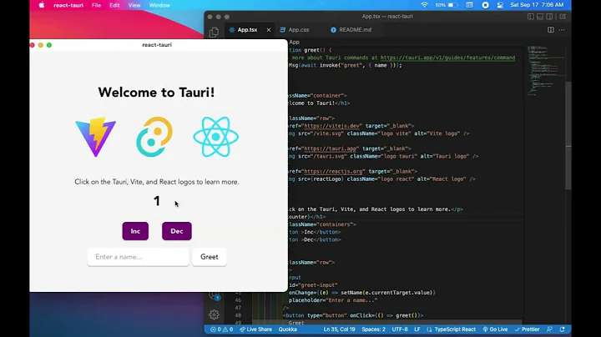Open the notifications bell in status bar
This screenshot has width=601, height=337.
click(x=563, y=329)
